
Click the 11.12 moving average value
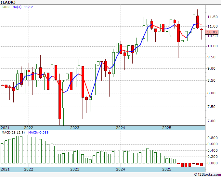click(29, 7)
